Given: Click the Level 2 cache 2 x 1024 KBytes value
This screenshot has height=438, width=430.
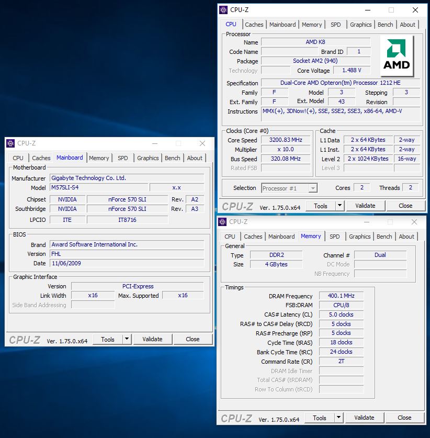Looking at the screenshot, I should [368, 159].
